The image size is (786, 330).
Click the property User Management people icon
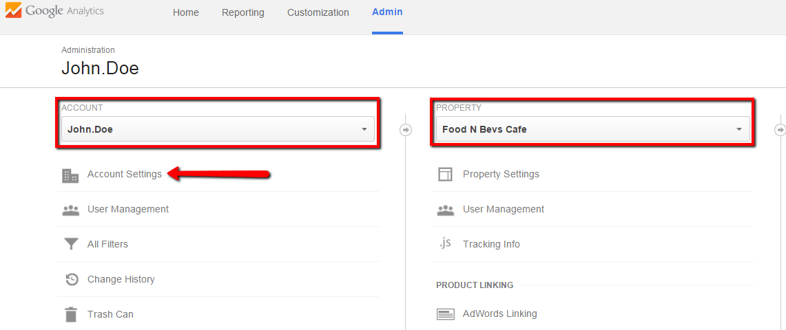(445, 210)
